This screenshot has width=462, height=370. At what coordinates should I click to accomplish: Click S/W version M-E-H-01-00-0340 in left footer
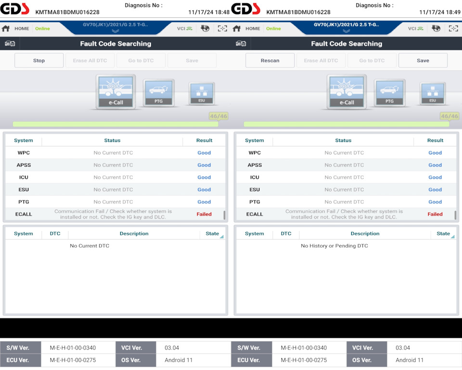pyautogui.click(x=73, y=347)
